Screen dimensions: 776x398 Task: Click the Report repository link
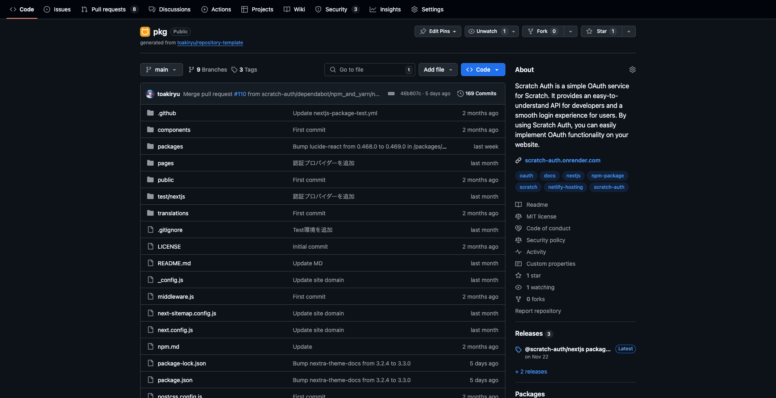538,311
